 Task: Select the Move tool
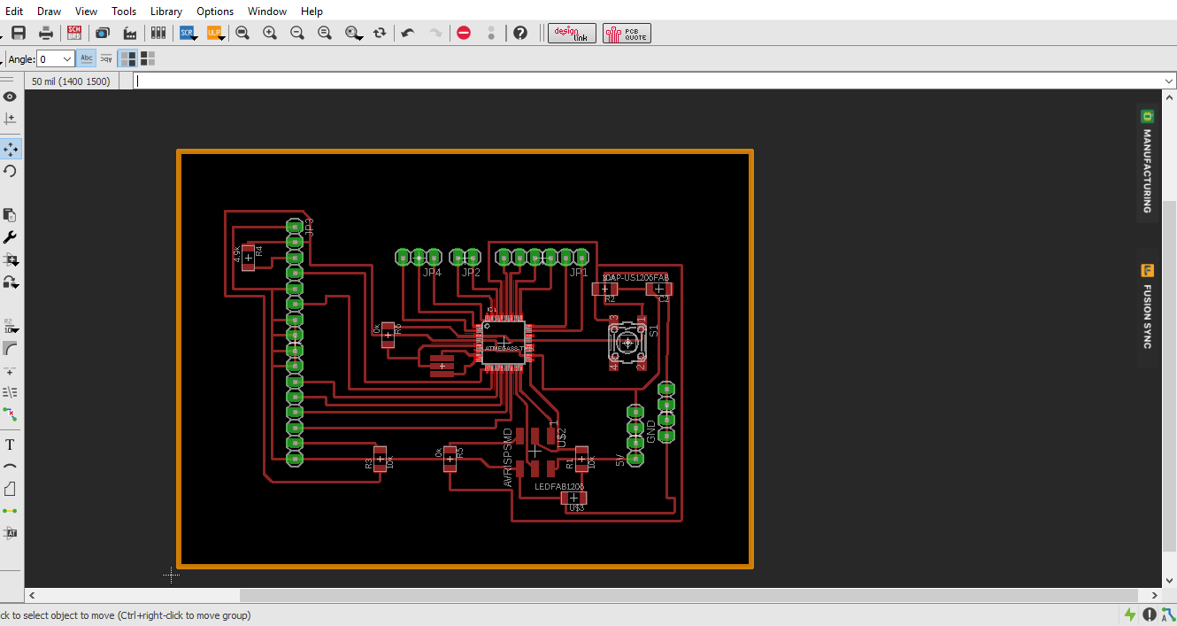11,149
